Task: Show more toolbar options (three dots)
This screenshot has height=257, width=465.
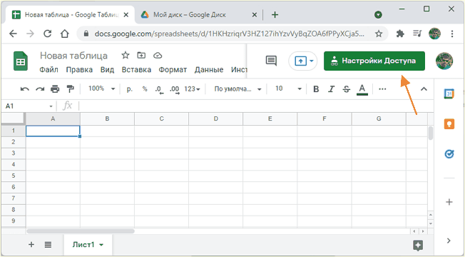Action: click(x=382, y=89)
